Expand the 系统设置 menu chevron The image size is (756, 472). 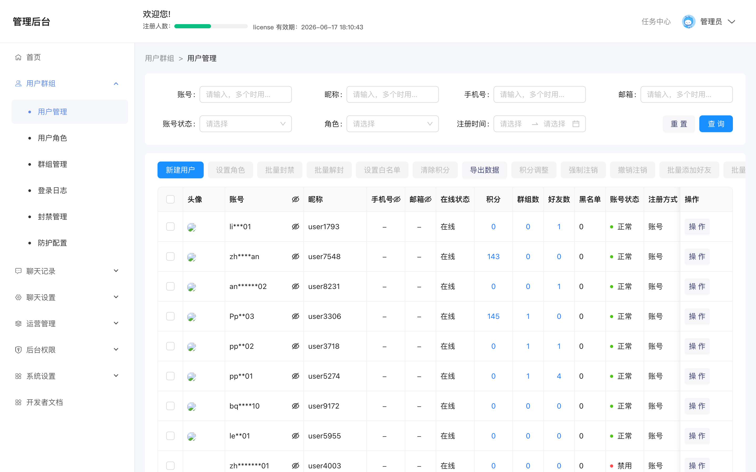[116, 376]
